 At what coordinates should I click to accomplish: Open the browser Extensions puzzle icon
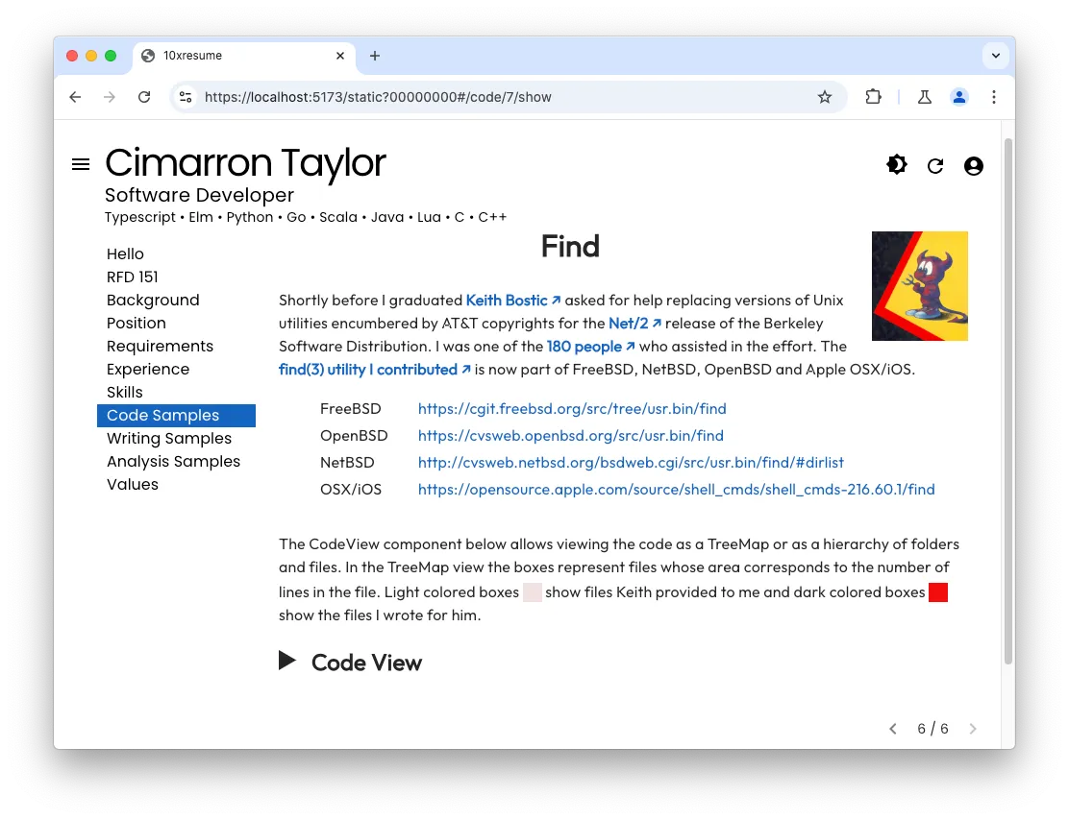pos(873,97)
